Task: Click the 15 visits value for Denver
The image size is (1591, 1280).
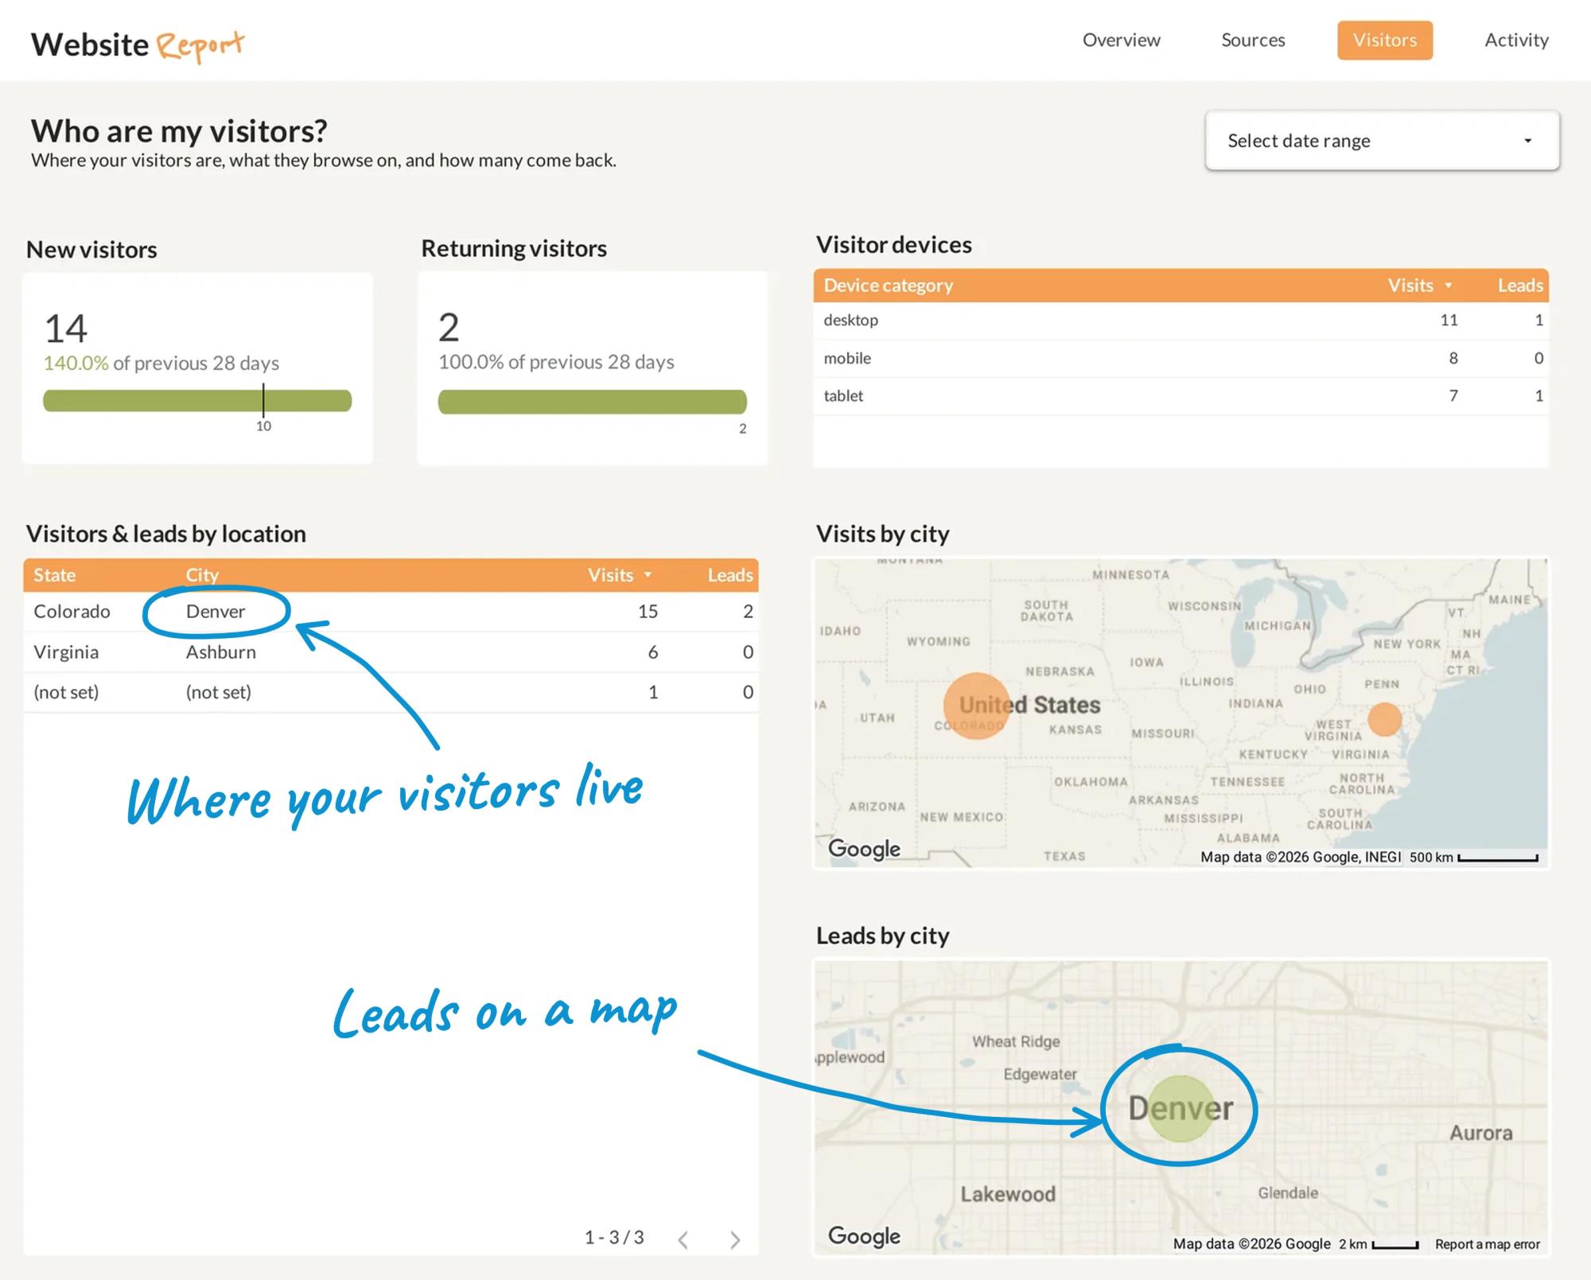Action: coord(648,611)
